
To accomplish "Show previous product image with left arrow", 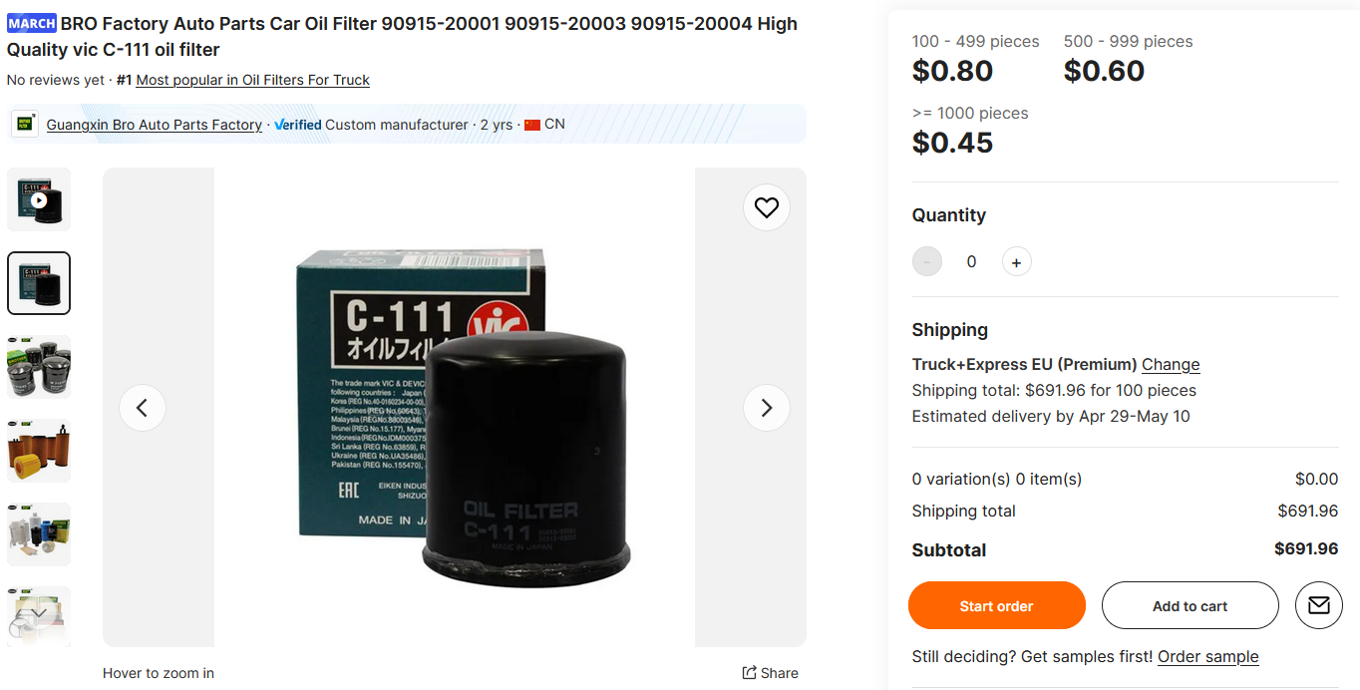I will click(143, 407).
